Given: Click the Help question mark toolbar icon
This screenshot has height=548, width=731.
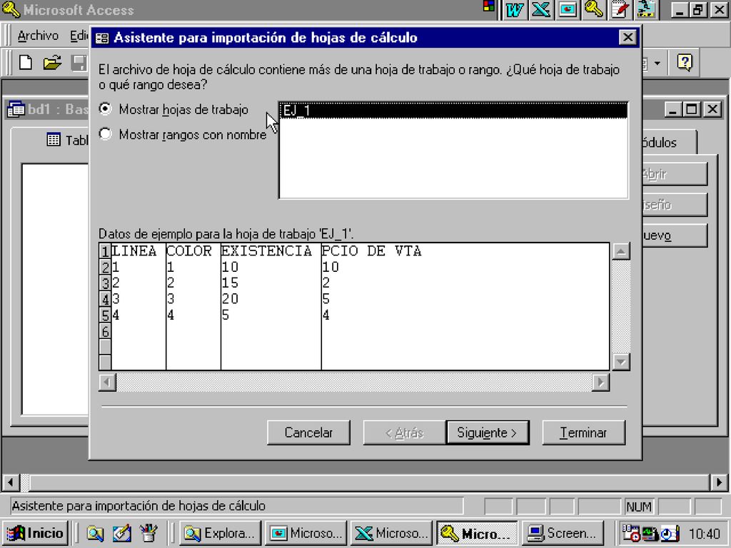Looking at the screenshot, I should tap(685, 63).
